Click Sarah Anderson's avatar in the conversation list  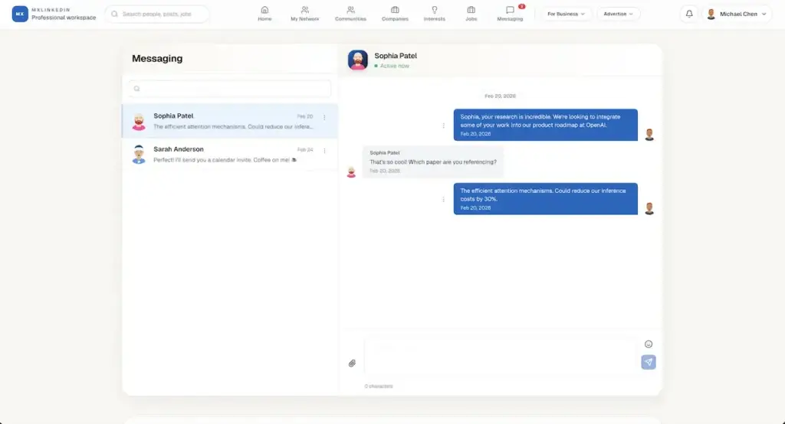click(139, 155)
